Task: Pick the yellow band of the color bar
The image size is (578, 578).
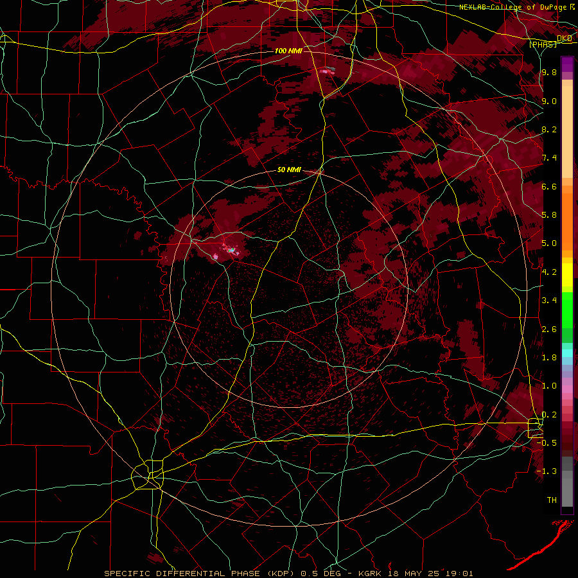Action: click(567, 275)
